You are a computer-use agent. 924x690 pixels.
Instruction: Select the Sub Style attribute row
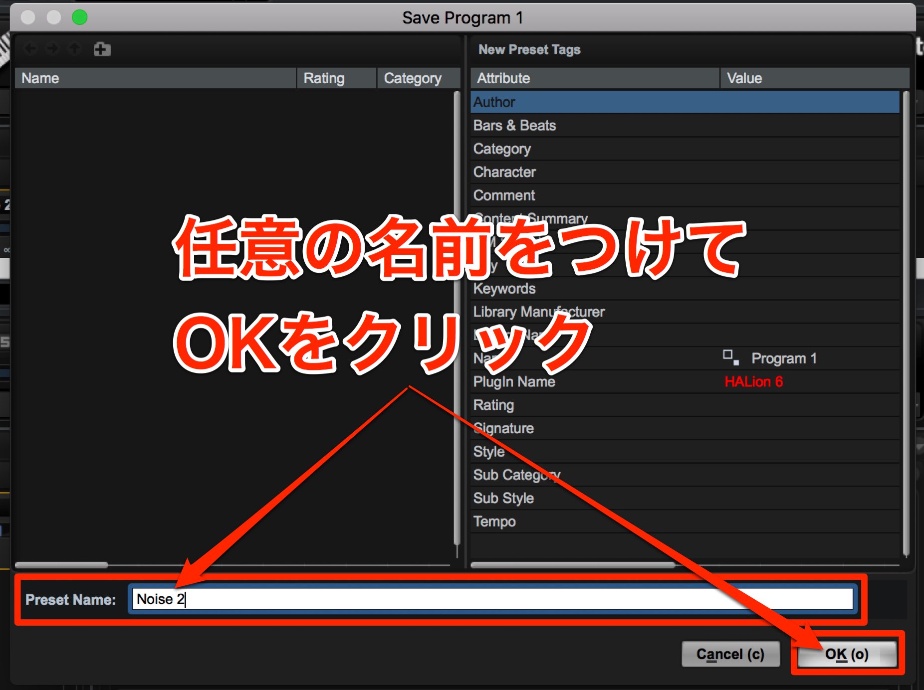pos(685,498)
